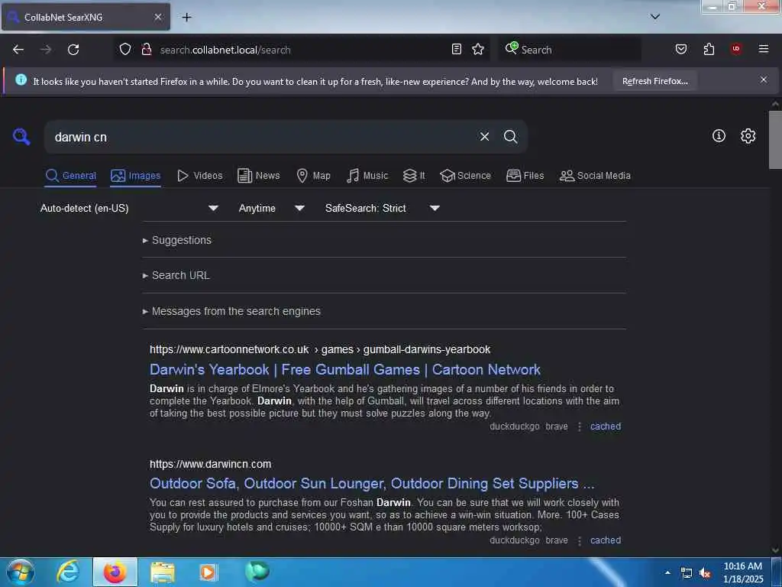Reload the page with the refresh icon

(73, 50)
